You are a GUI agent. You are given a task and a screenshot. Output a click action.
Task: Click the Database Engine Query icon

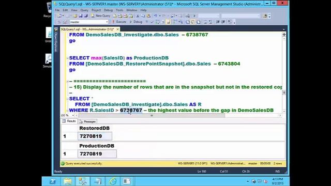tap(114, 16)
